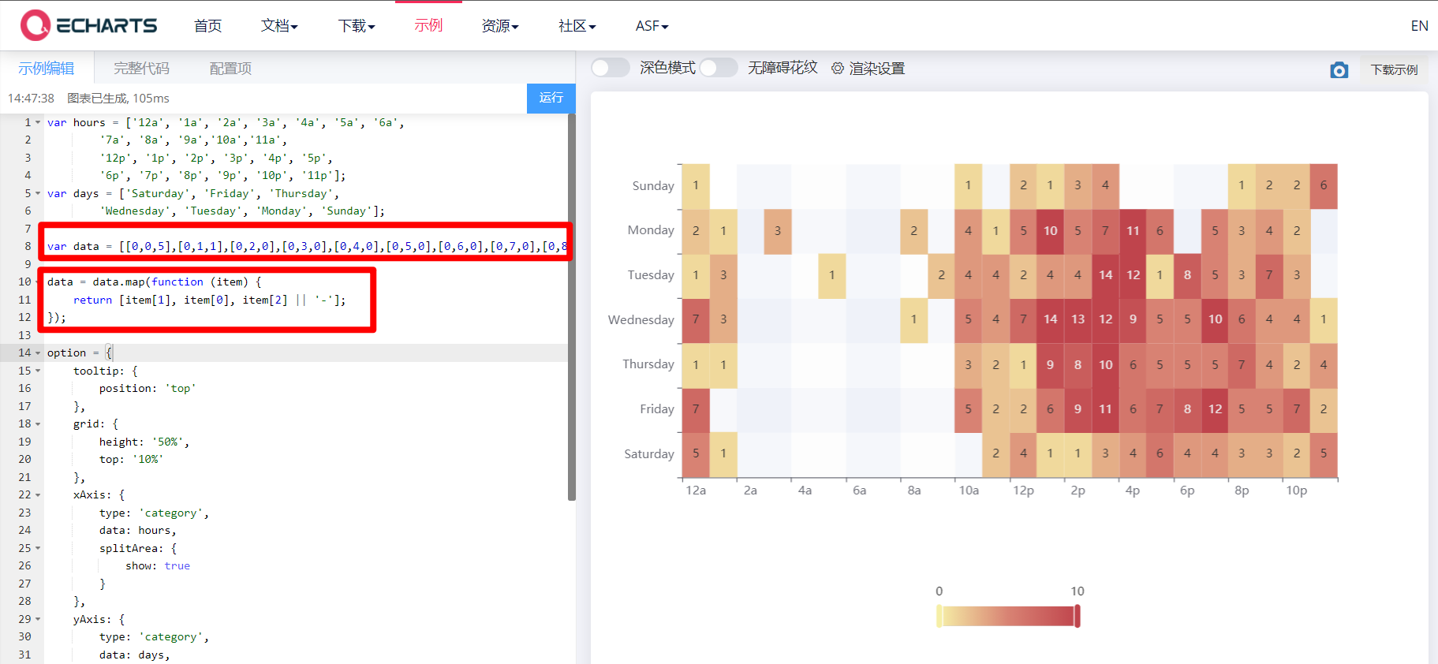Click the visualMap upper handle at 10
The height and width of the screenshot is (664, 1438).
click(x=1078, y=616)
